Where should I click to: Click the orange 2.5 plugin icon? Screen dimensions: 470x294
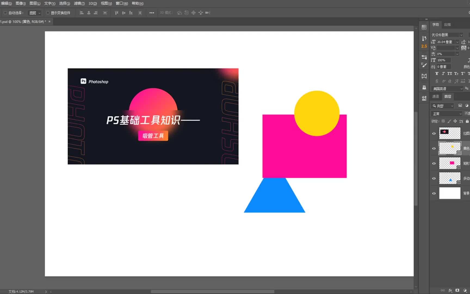(x=424, y=46)
